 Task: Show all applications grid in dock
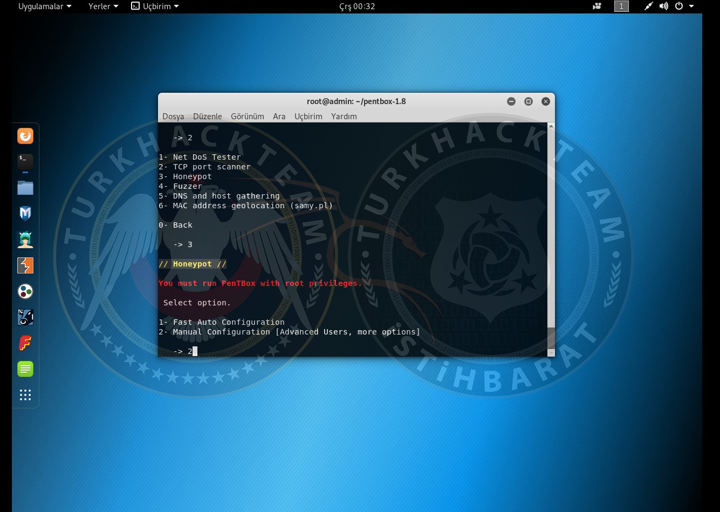coord(25,395)
